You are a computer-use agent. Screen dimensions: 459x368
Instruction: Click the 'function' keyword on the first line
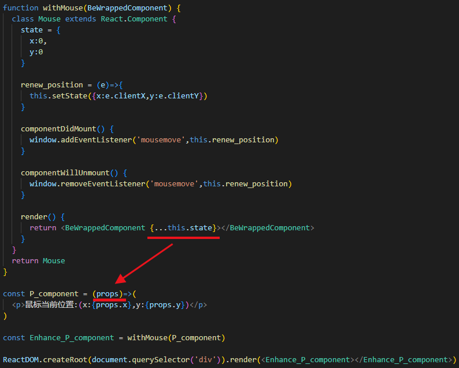[20, 8]
